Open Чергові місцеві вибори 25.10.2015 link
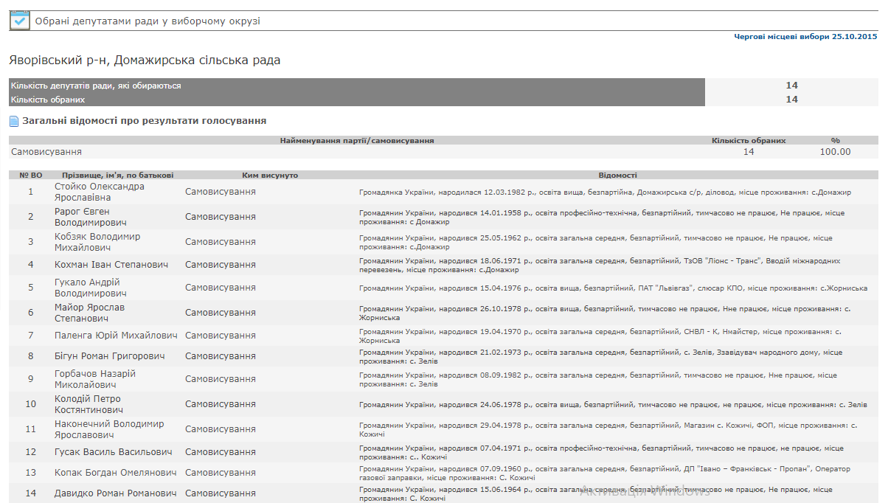Screen dimensions: 888x503 [805, 36]
